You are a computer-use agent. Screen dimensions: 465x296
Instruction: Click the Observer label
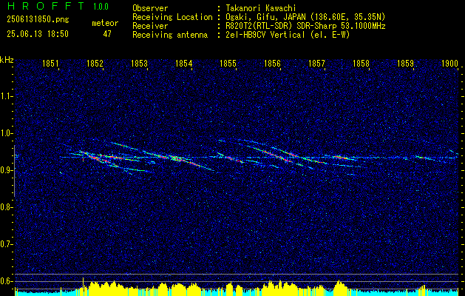coord(150,8)
